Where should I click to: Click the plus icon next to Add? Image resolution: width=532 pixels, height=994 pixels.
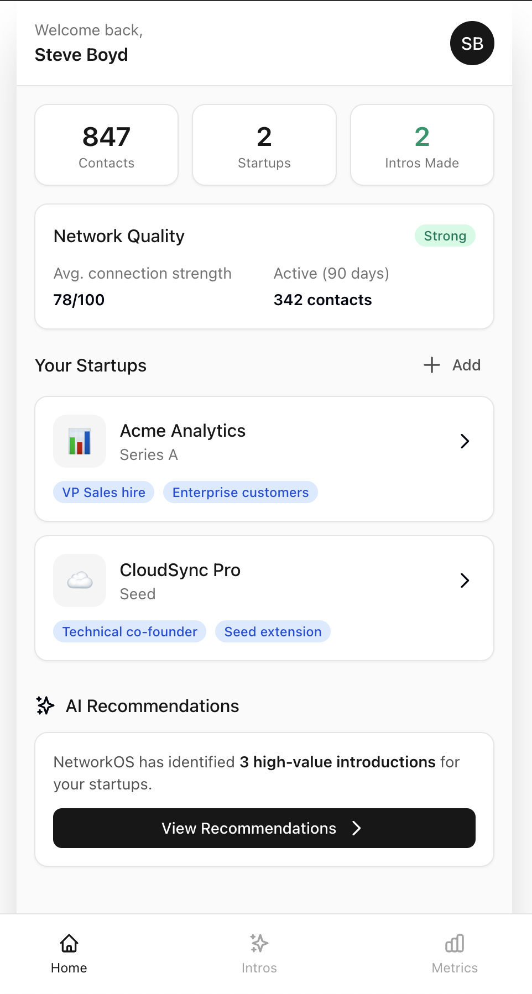pyautogui.click(x=432, y=365)
